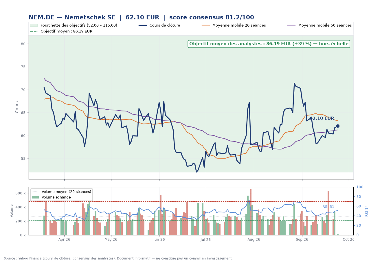
Task: Click the final closing price dot marker
Action: click(x=338, y=126)
